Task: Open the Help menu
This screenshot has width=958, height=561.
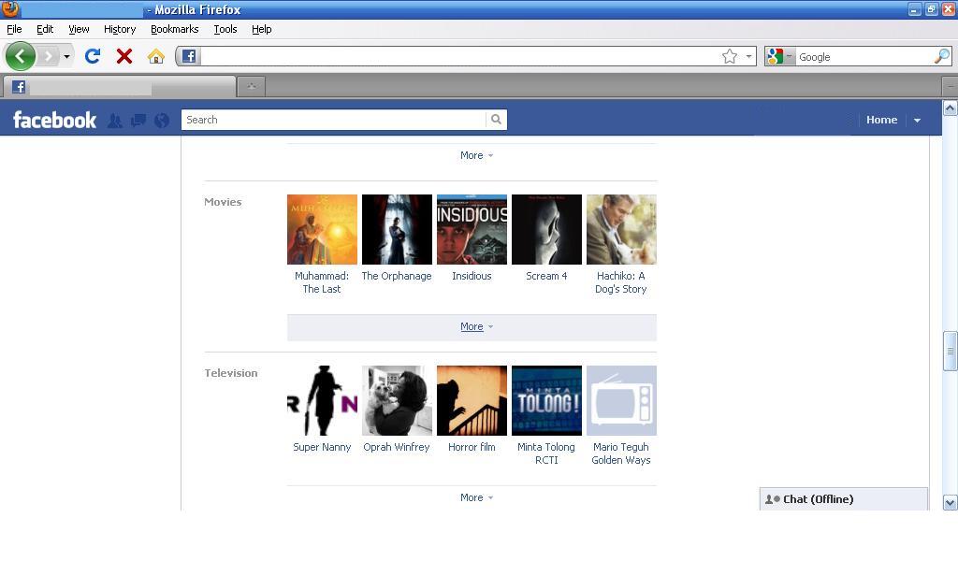Action: coord(262,29)
